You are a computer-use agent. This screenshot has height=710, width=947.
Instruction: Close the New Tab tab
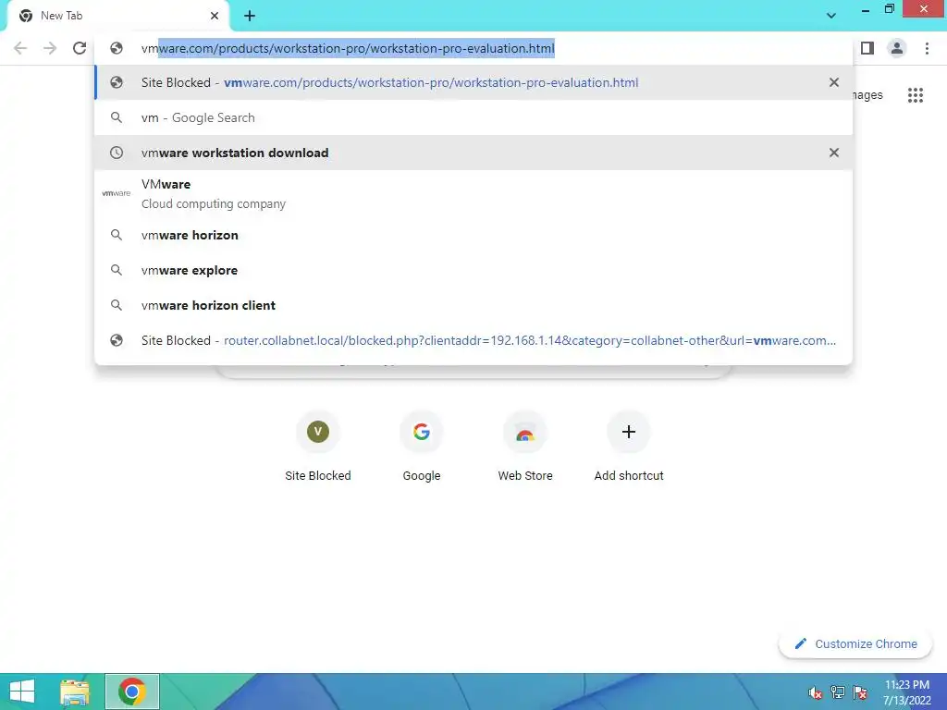(x=215, y=16)
